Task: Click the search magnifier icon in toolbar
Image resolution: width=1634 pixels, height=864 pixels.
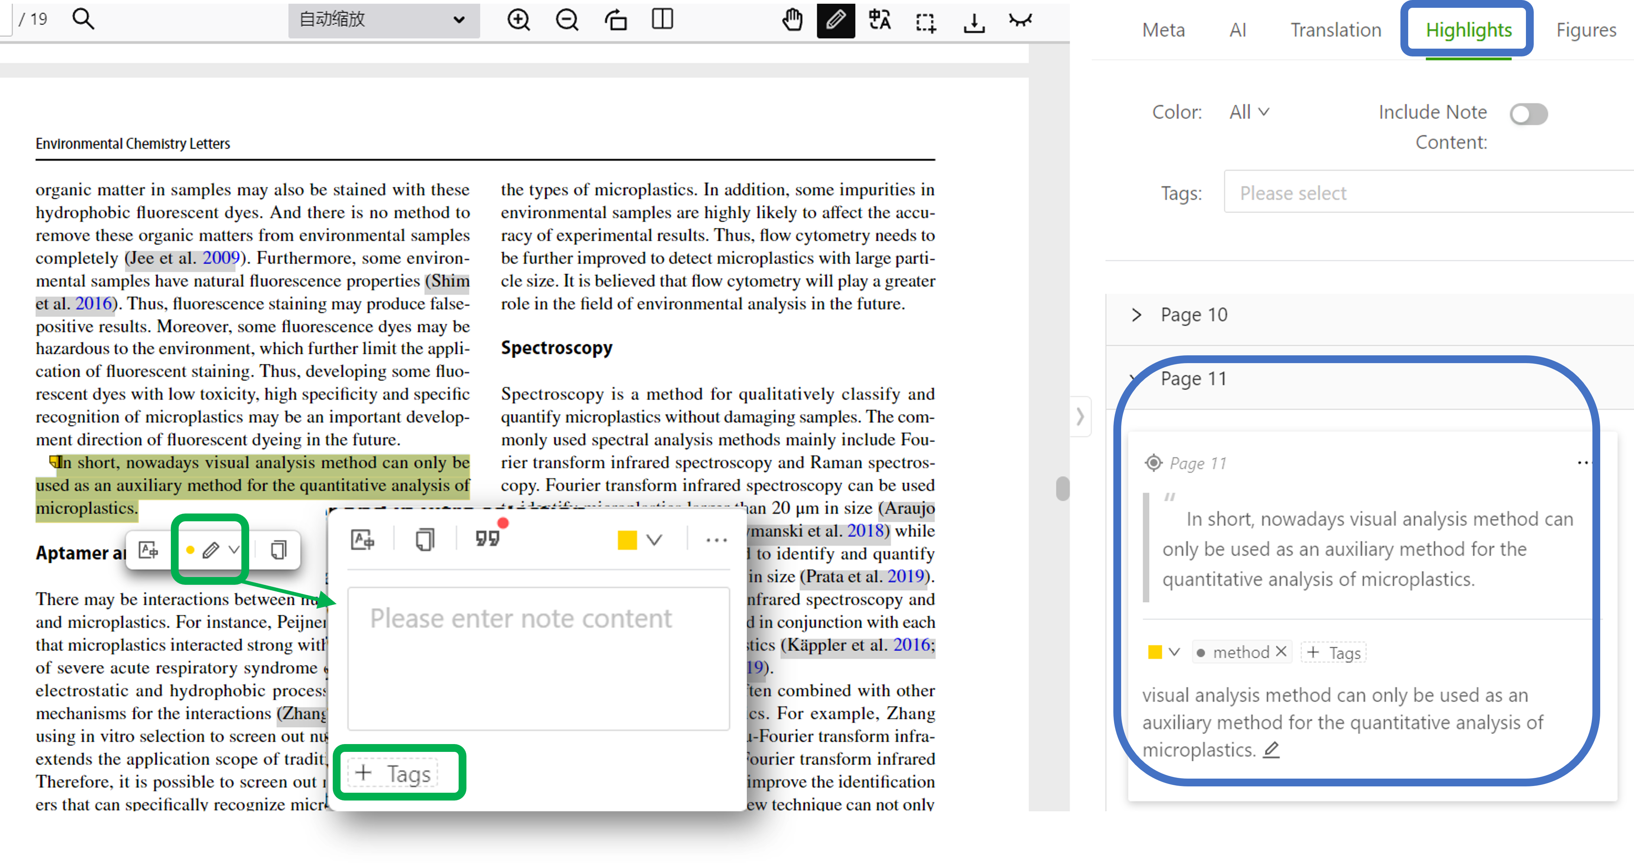Action: [83, 20]
